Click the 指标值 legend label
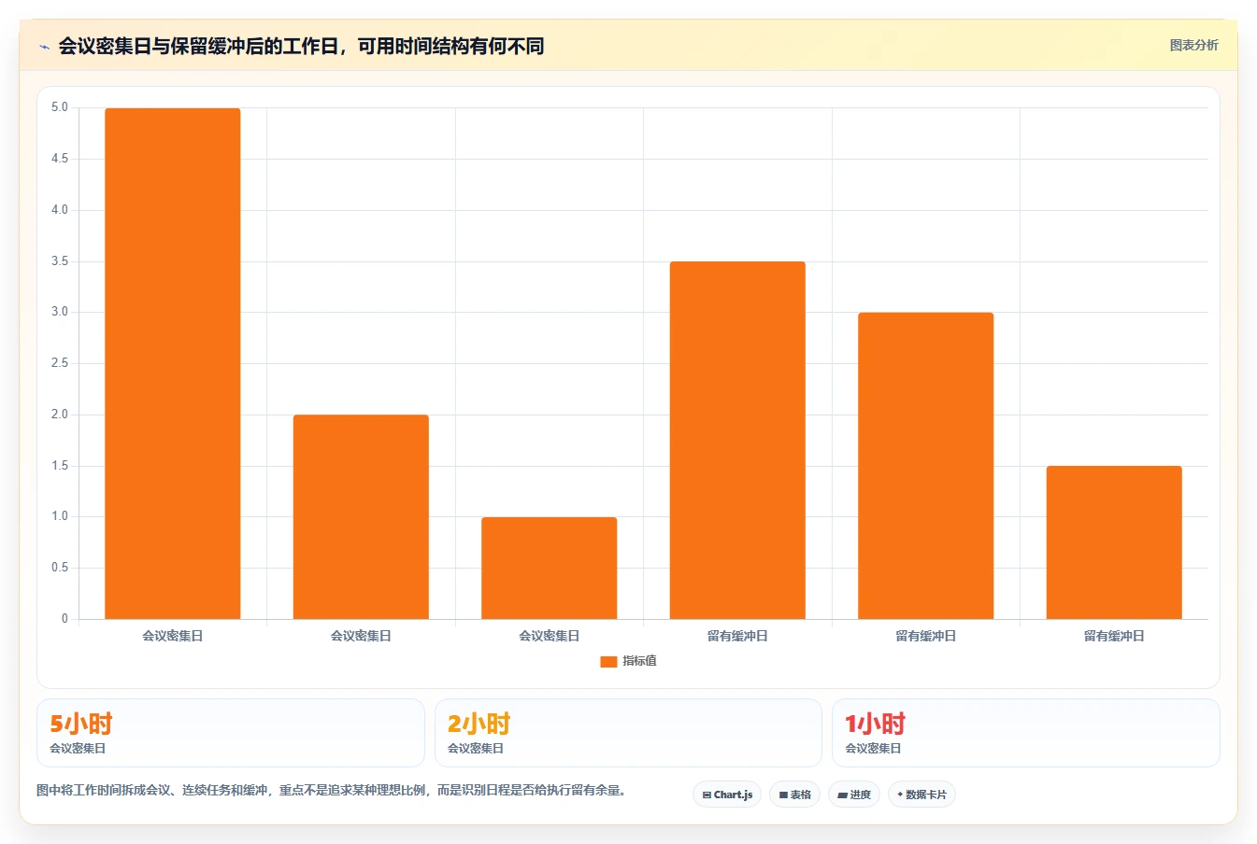 pyautogui.click(x=640, y=661)
